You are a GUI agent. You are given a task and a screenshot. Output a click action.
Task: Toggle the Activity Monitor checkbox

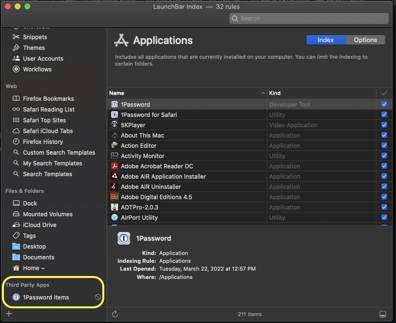384,156
